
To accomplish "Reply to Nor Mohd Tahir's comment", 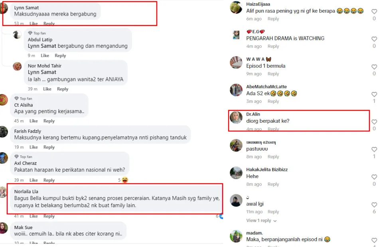I will (x=63, y=89).
